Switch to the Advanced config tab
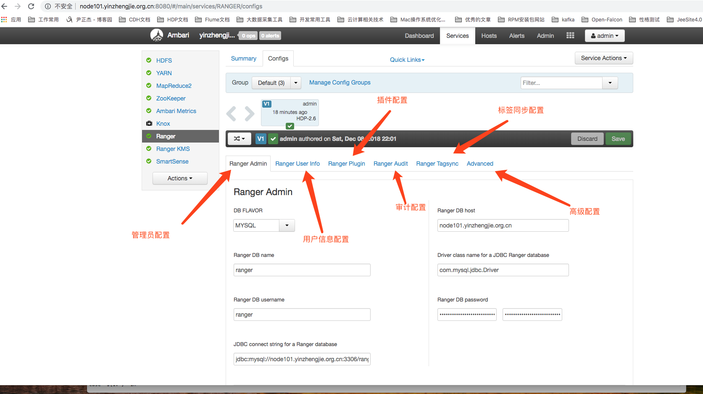703x394 pixels. (x=480, y=164)
